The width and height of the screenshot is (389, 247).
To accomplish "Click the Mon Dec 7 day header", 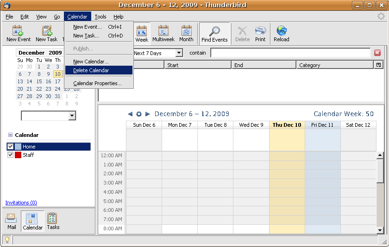I will (x=180, y=125).
